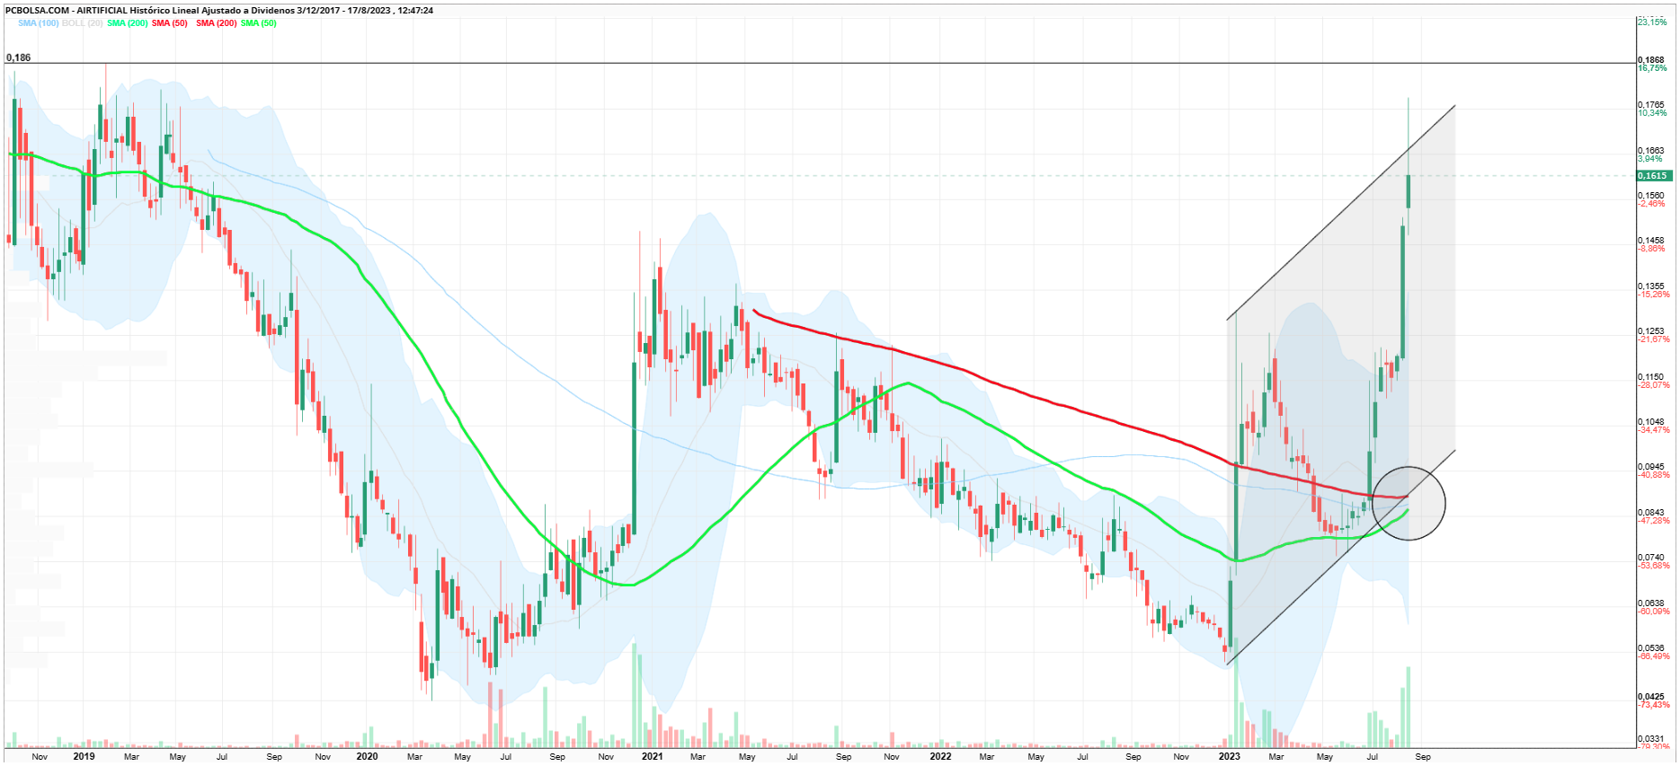
Task: Click the blue SMA (100) legend label
Action: (39, 23)
